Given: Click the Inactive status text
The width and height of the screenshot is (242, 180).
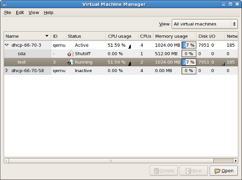Looking at the screenshot, I should [84, 71].
